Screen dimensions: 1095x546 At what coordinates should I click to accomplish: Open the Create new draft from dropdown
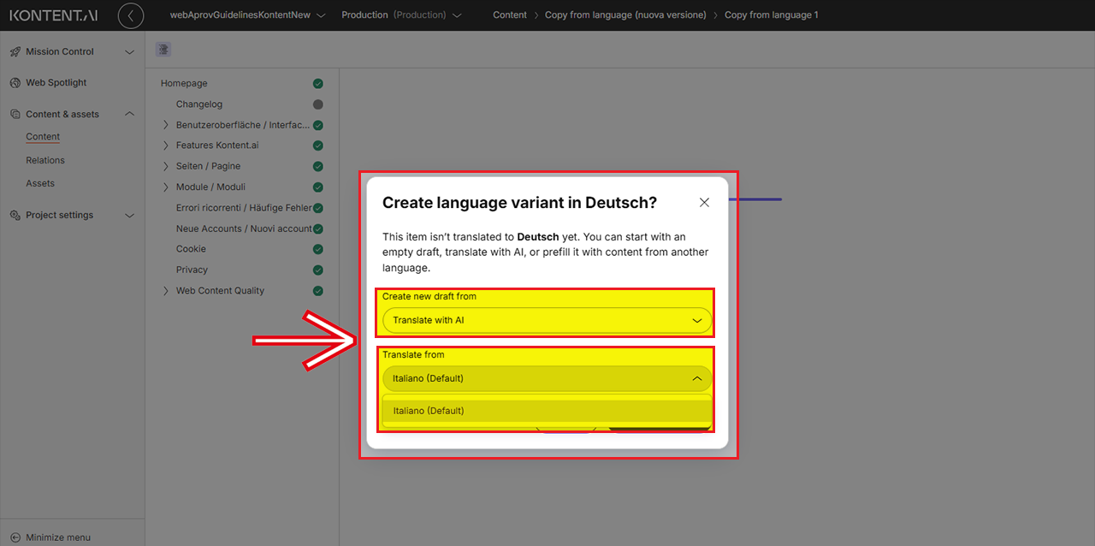click(x=547, y=321)
